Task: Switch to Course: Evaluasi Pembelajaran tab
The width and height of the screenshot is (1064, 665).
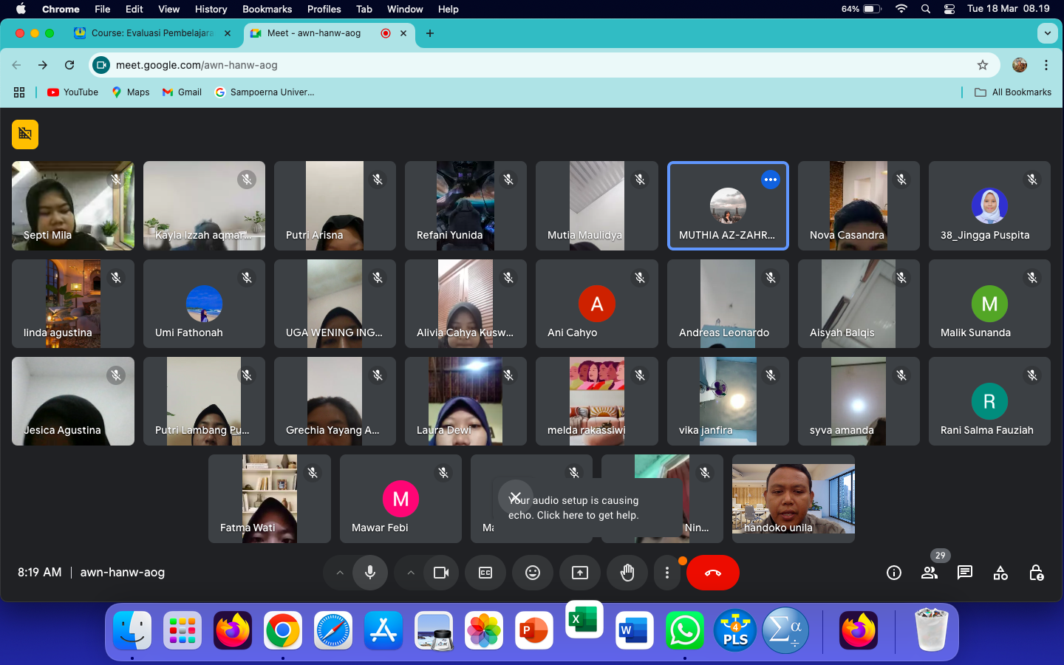Action: coord(151,33)
